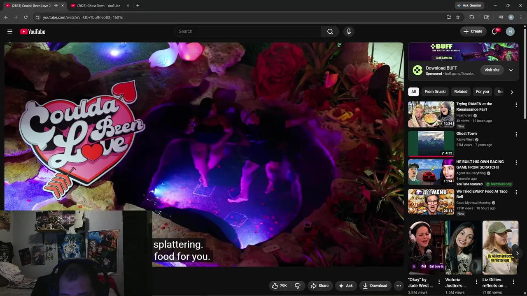Click the Ask button under video
This screenshot has width=527, height=296.
[x=345, y=286]
